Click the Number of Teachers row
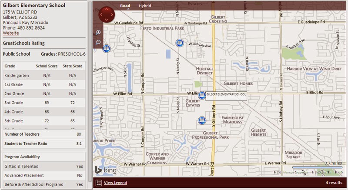Image resolution: width=348 pixels, height=190 pixels. (44, 134)
